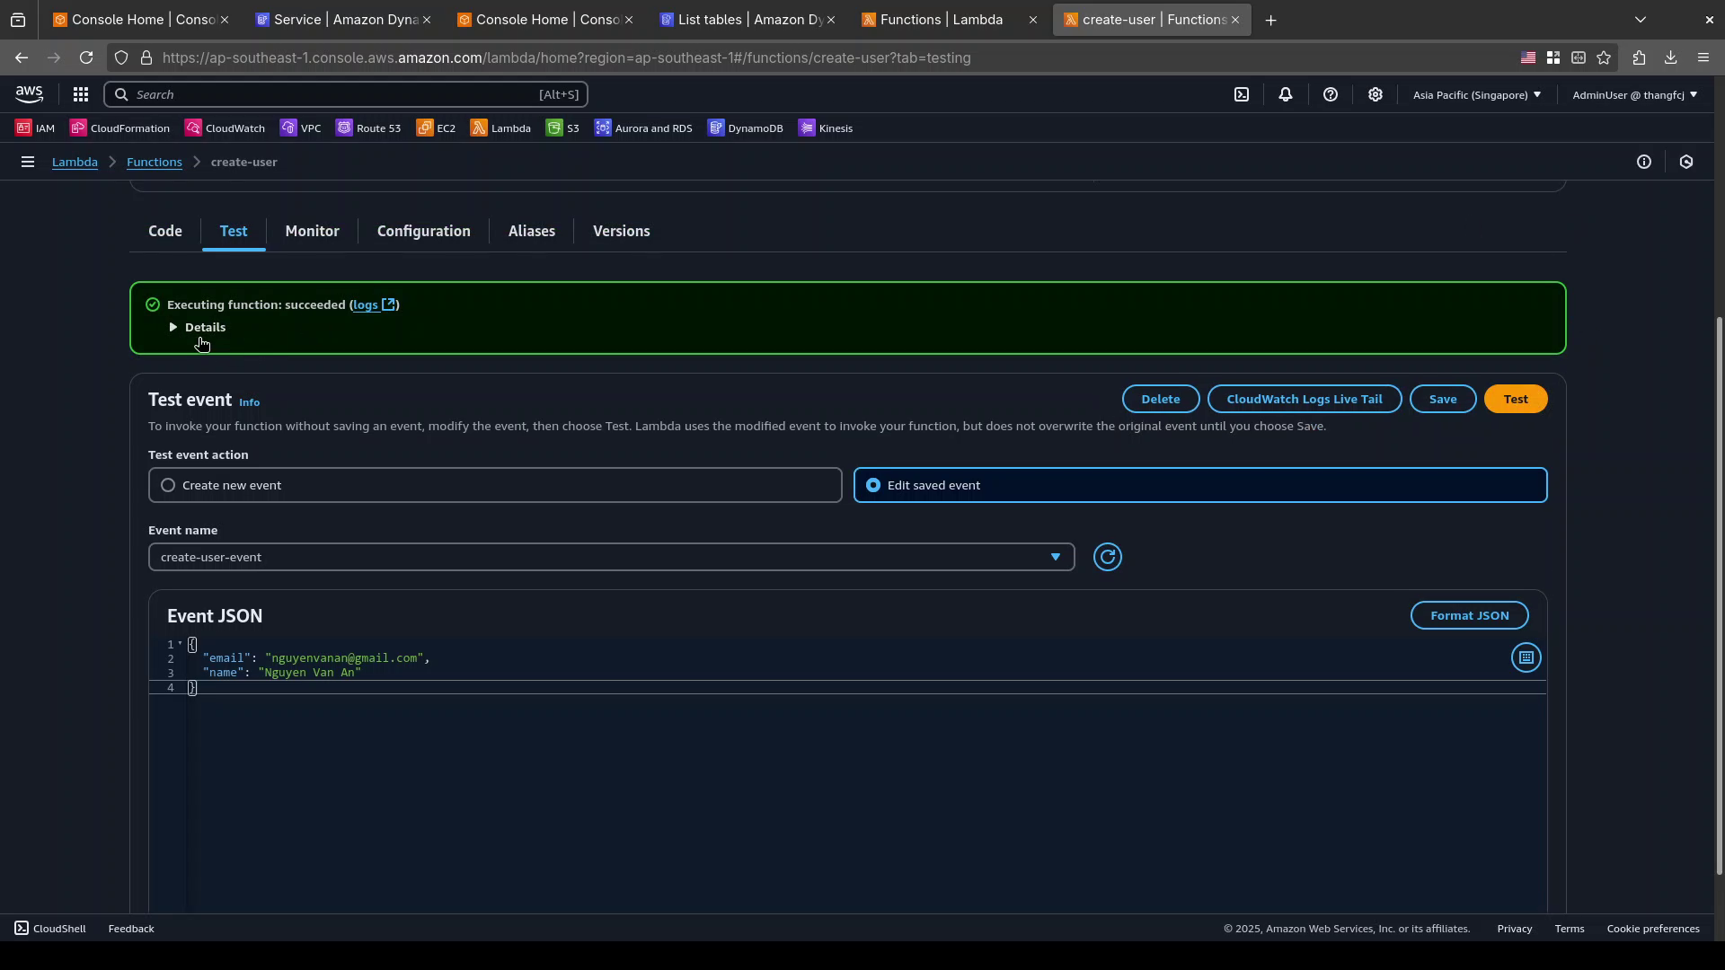The width and height of the screenshot is (1725, 970).
Task: Open VPC favorites shortcut
Action: [301, 128]
